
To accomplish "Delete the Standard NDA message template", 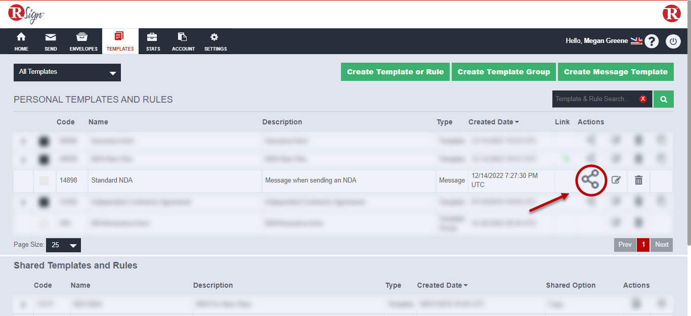I will [638, 180].
